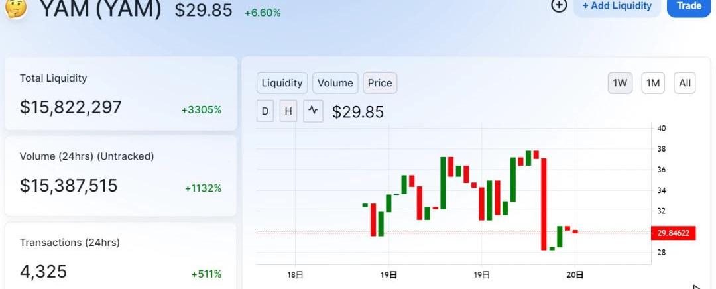Click the thinking emoji token icon
Screen dimensions: 716x289
click(17, 7)
